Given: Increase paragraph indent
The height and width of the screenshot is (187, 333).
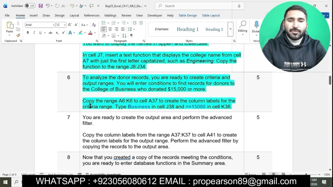Looking at the screenshot, I should [x=141, y=23].
